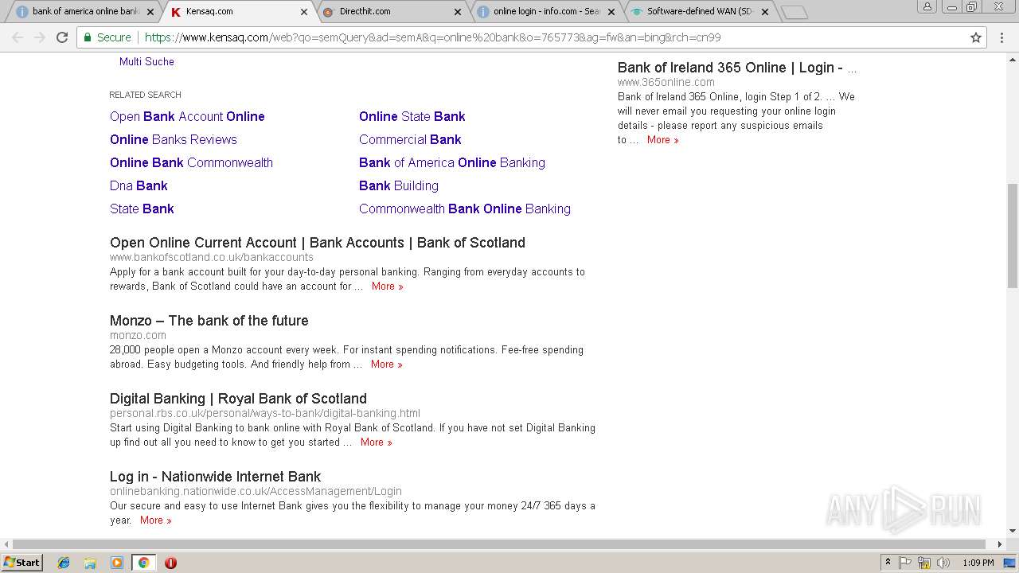The height and width of the screenshot is (573, 1019).
Task: Open File Explorer folder in taskbar
Action: [90, 563]
